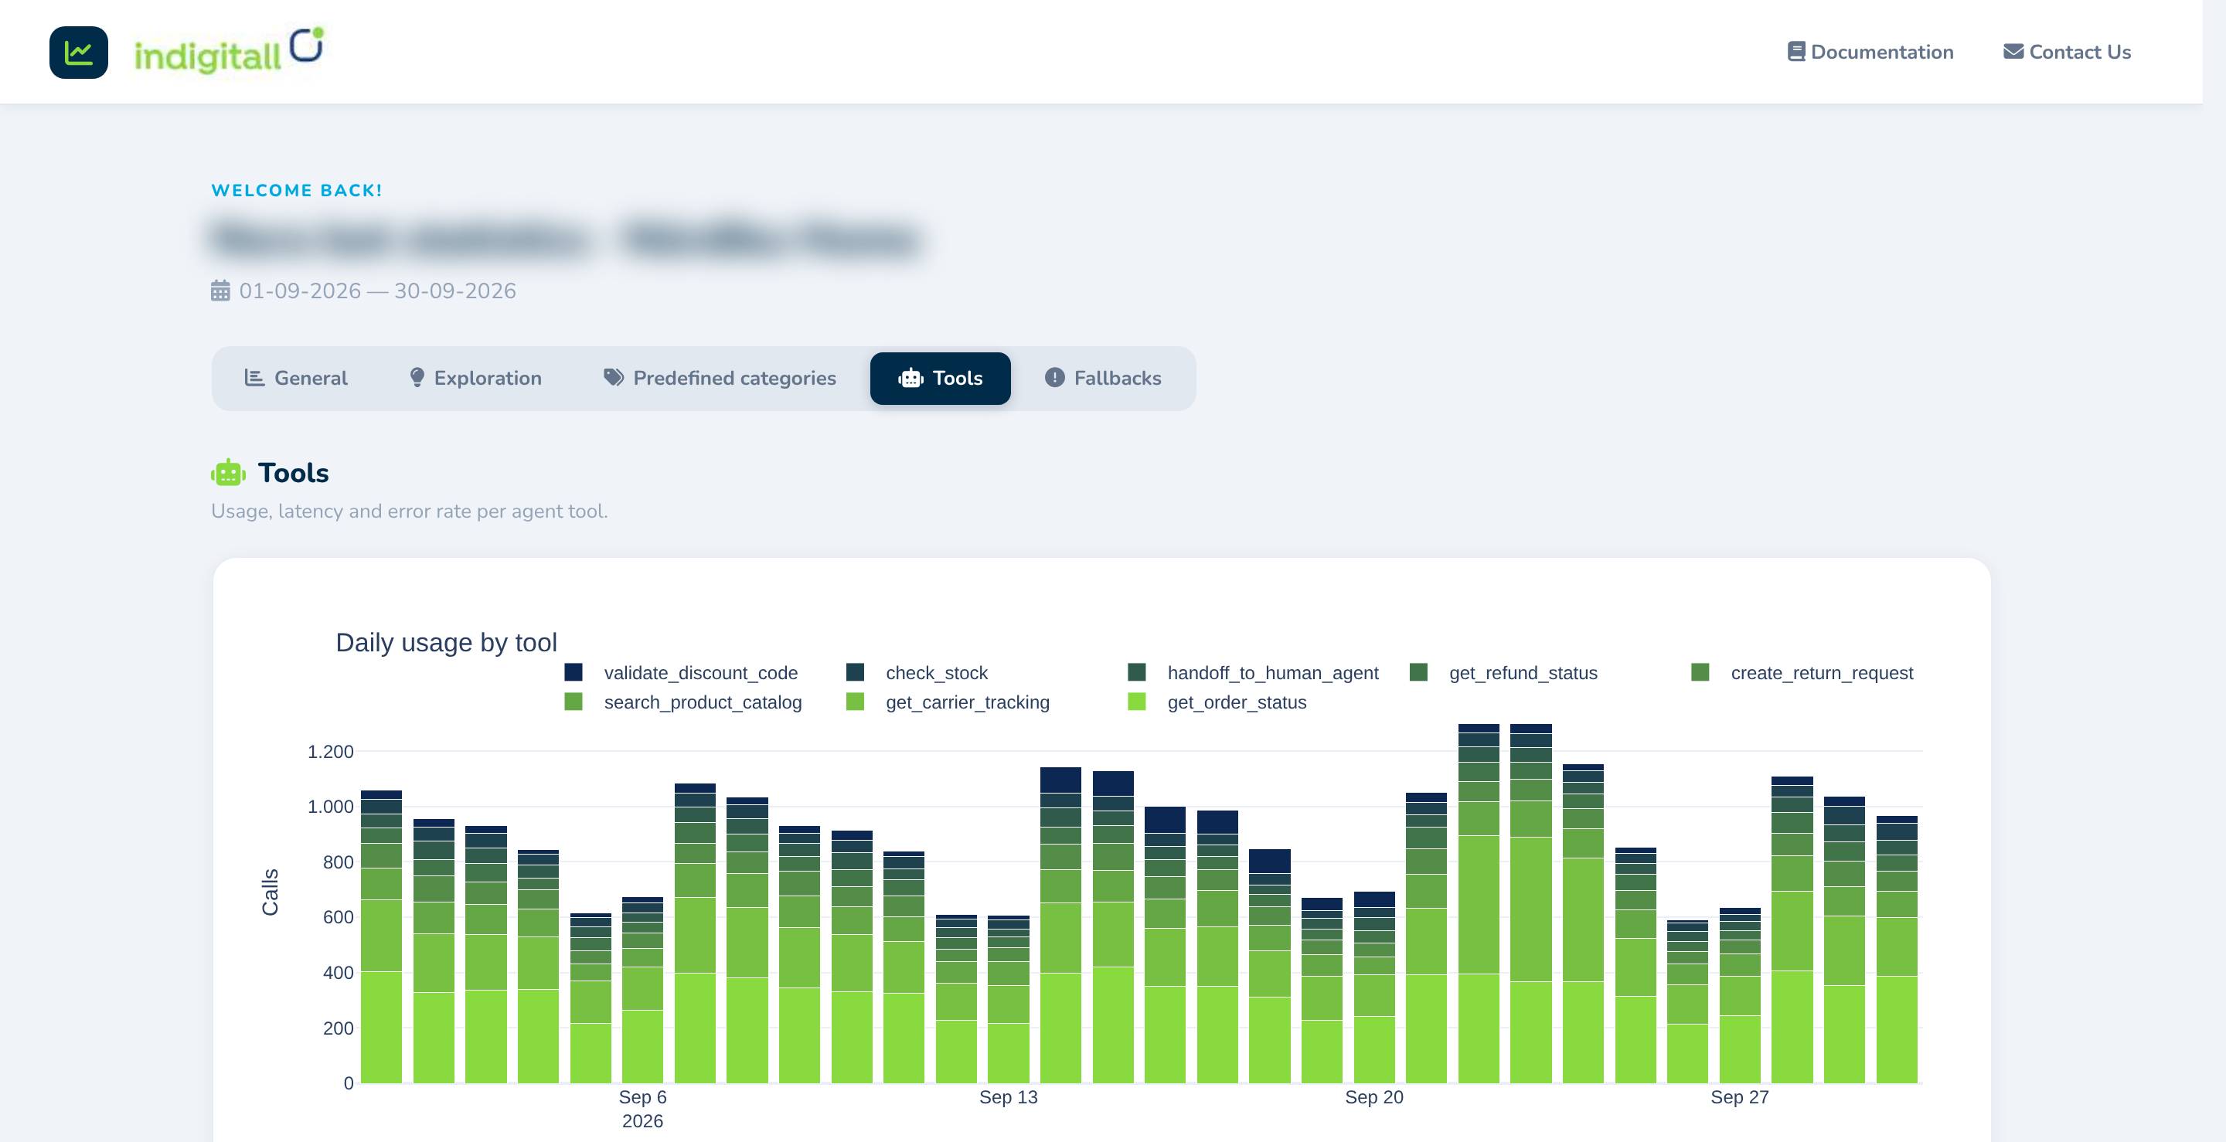Click the dark chart logo icon

point(79,53)
